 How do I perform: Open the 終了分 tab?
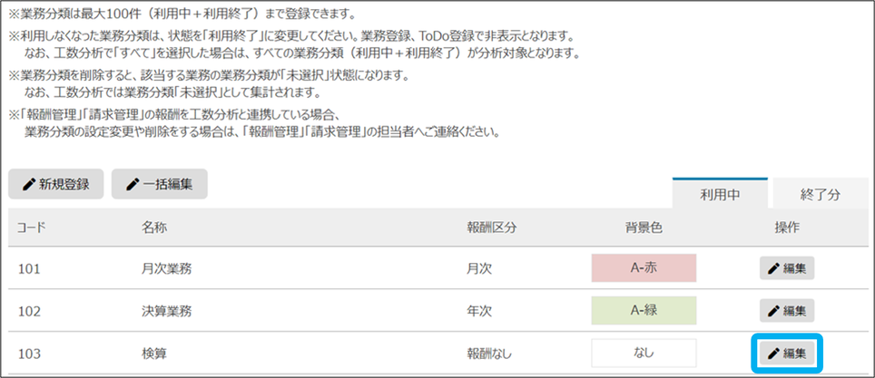coord(821,193)
